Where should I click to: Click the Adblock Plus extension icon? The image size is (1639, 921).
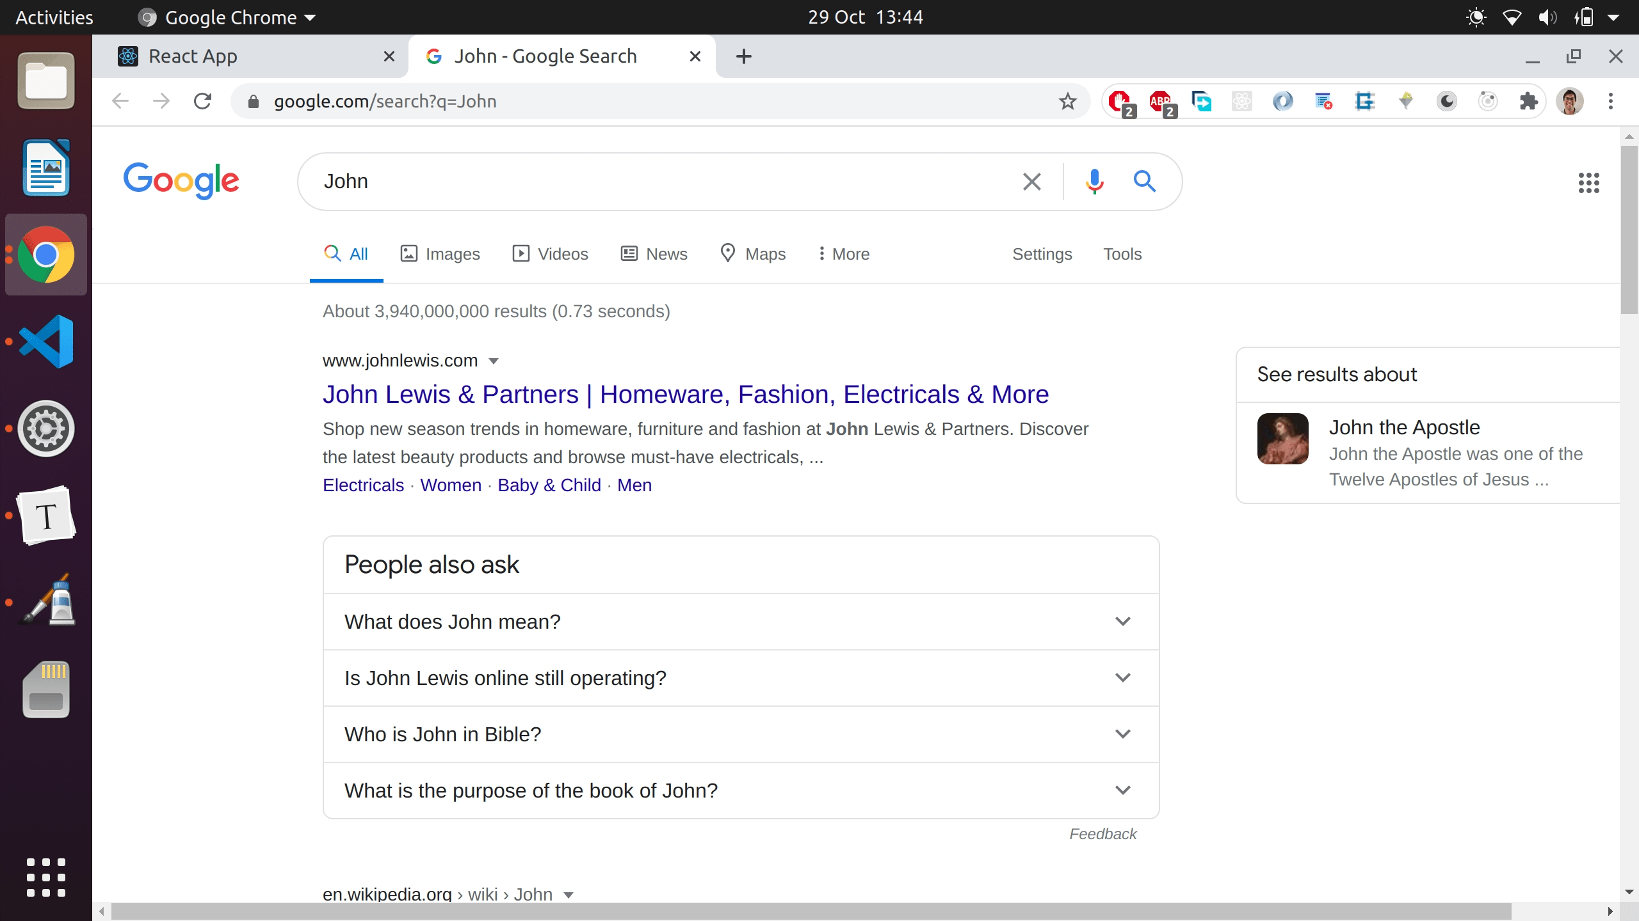pos(1161,101)
